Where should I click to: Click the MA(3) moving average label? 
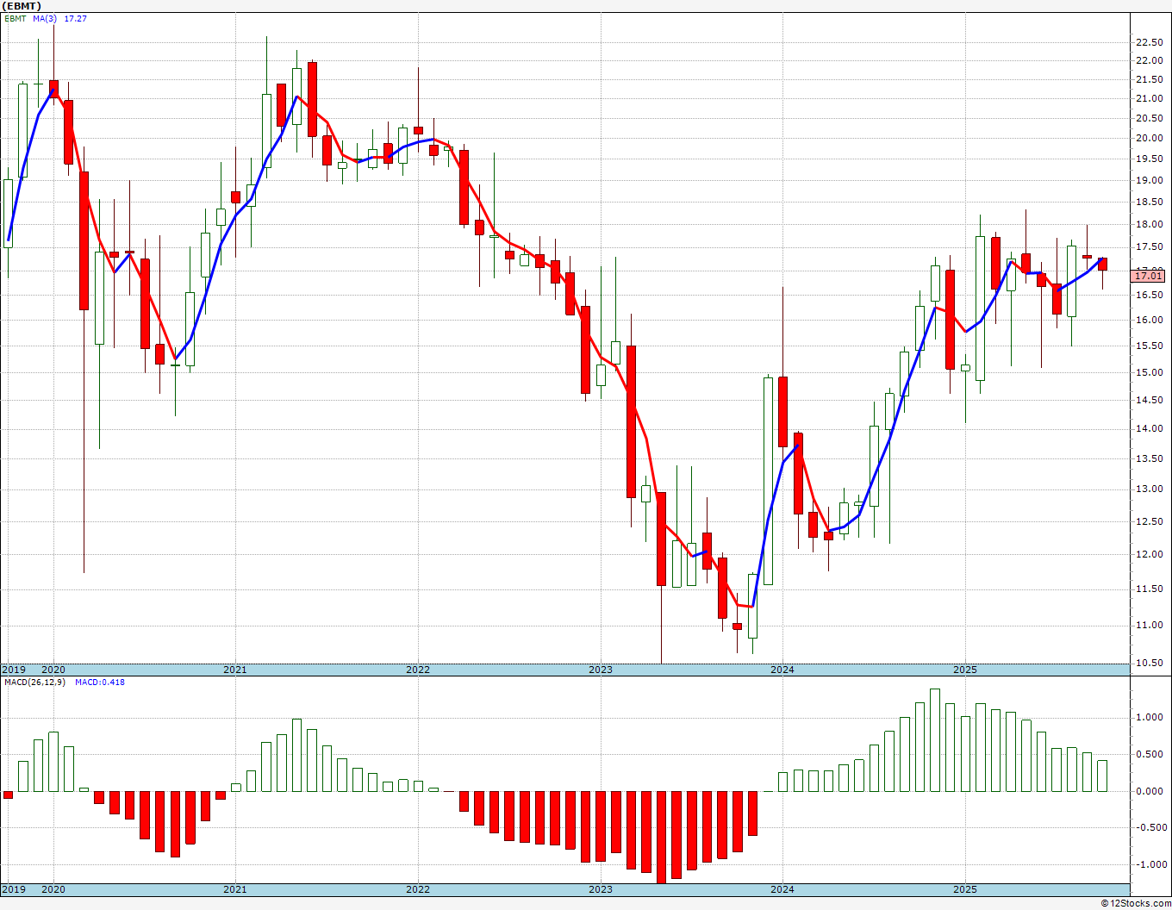pos(46,18)
